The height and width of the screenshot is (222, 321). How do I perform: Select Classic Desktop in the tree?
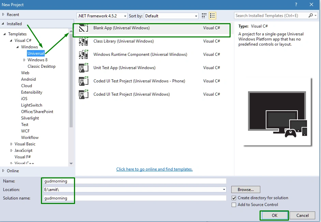42,66
